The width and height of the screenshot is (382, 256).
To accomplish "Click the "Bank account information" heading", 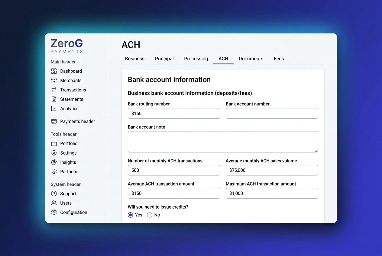I will [x=169, y=80].
